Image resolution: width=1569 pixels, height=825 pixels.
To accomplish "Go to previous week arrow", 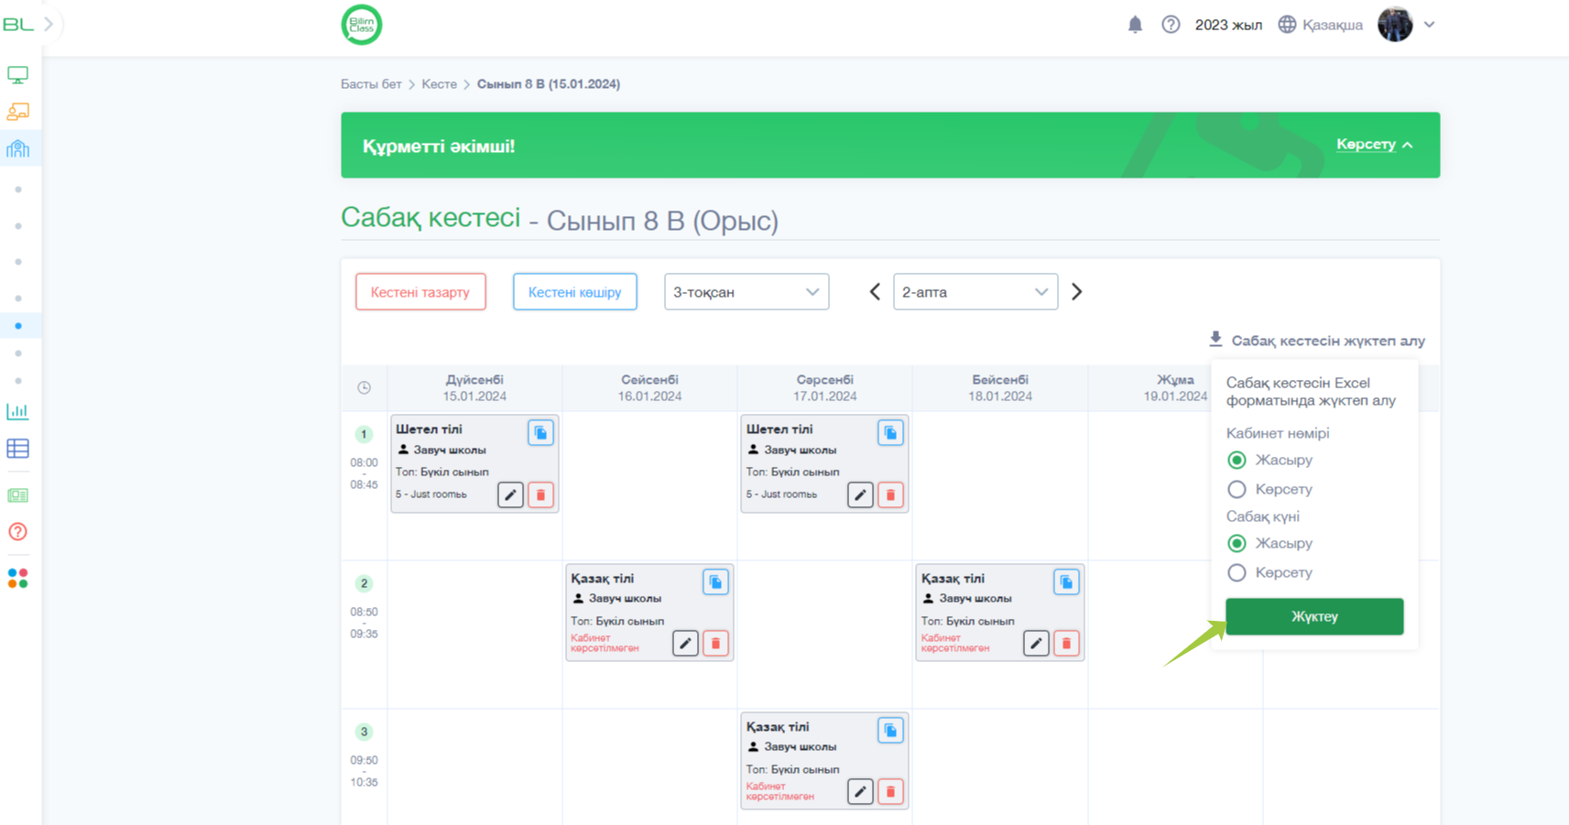I will [x=875, y=292].
